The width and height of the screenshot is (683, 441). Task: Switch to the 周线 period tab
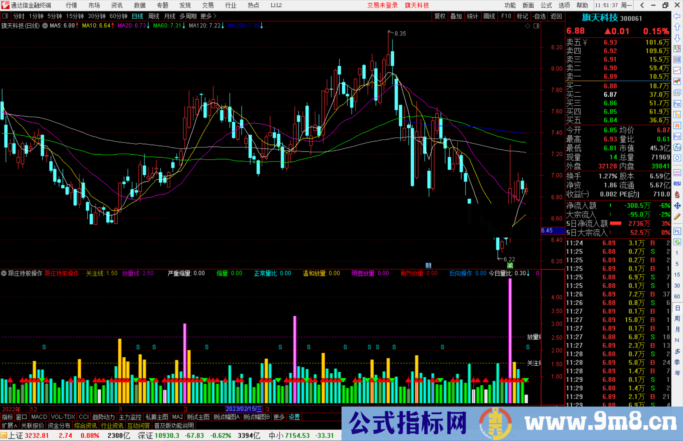pyautogui.click(x=154, y=16)
